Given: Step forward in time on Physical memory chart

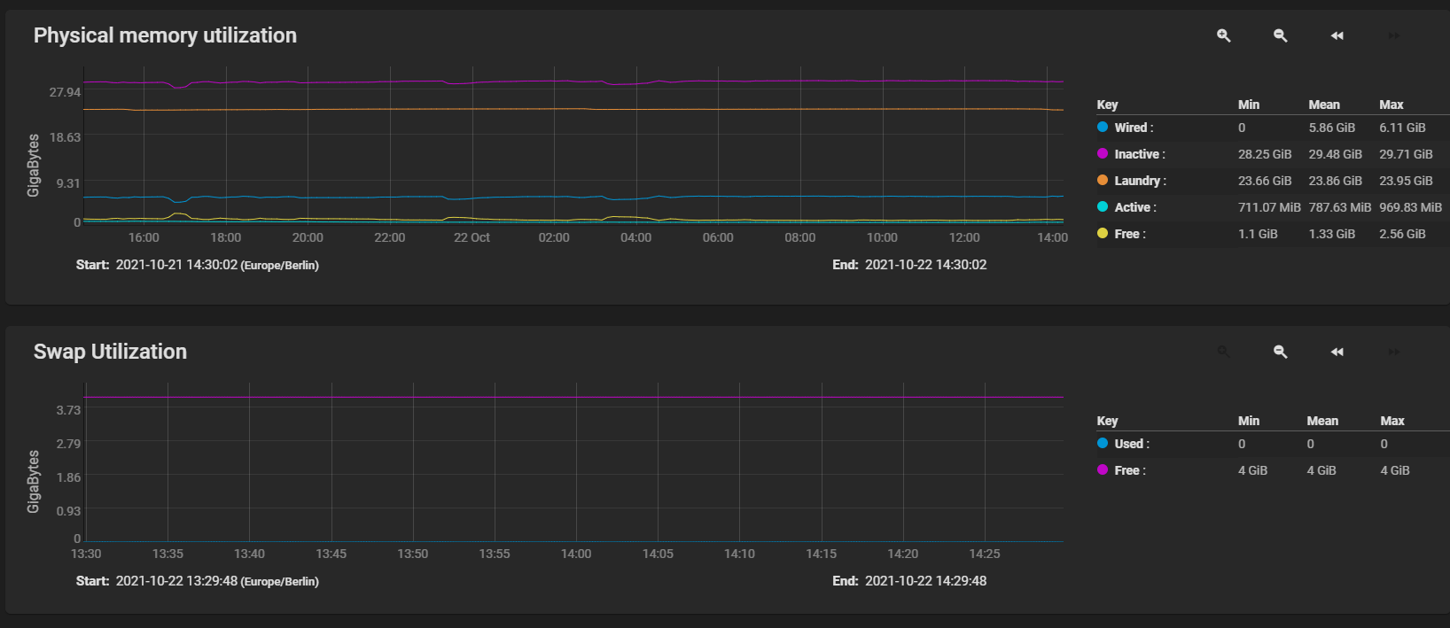Looking at the screenshot, I should tap(1394, 35).
